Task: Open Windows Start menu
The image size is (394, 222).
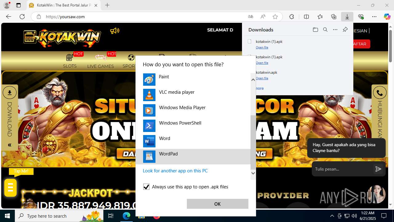Action: (7, 216)
